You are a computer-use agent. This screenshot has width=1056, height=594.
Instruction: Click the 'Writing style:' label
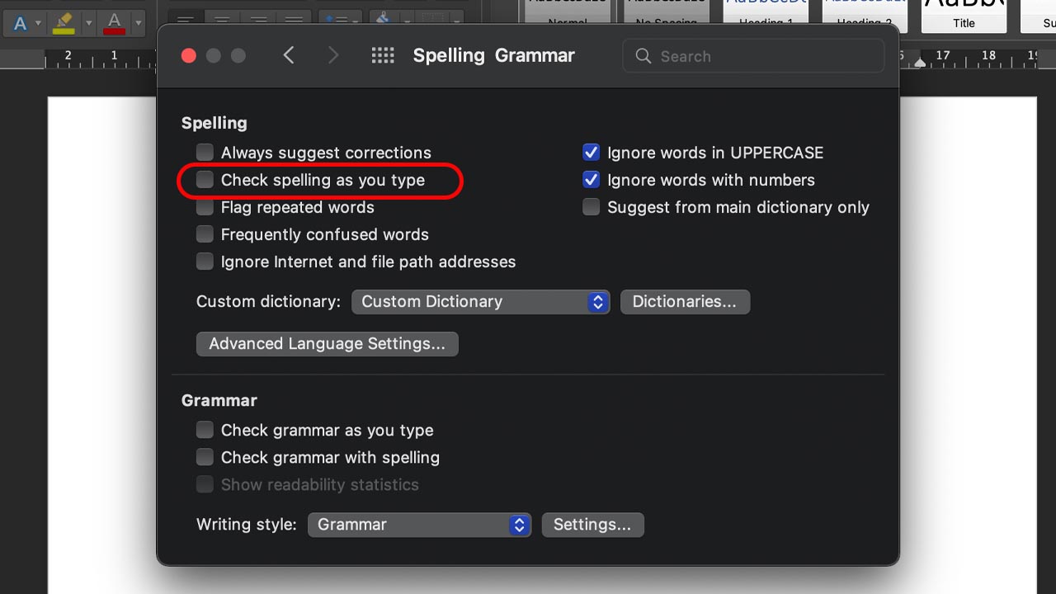[x=247, y=525]
